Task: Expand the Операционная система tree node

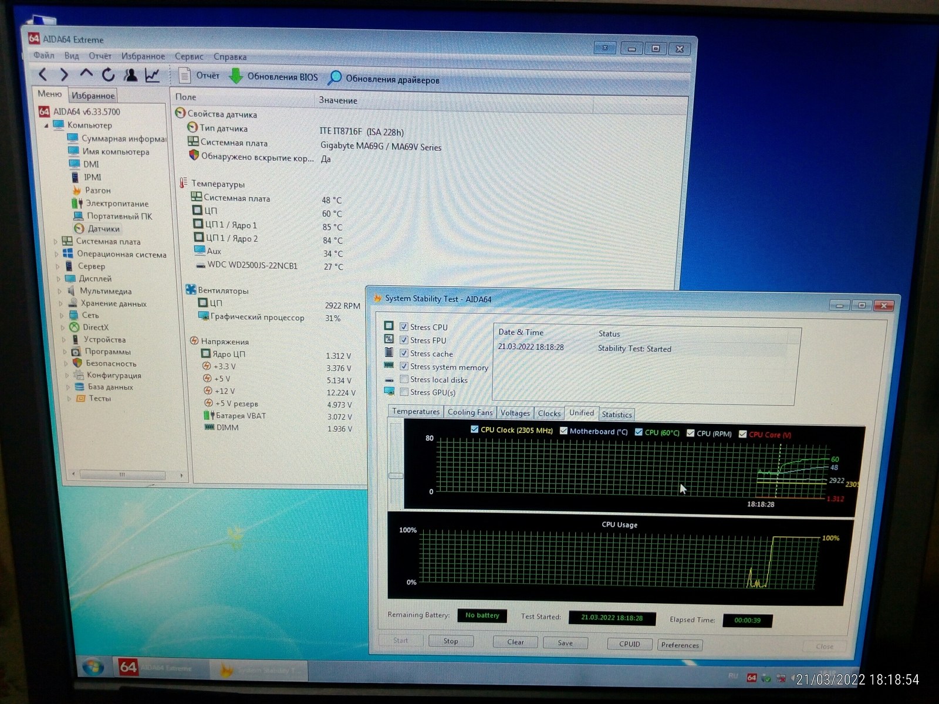Action: (57, 254)
